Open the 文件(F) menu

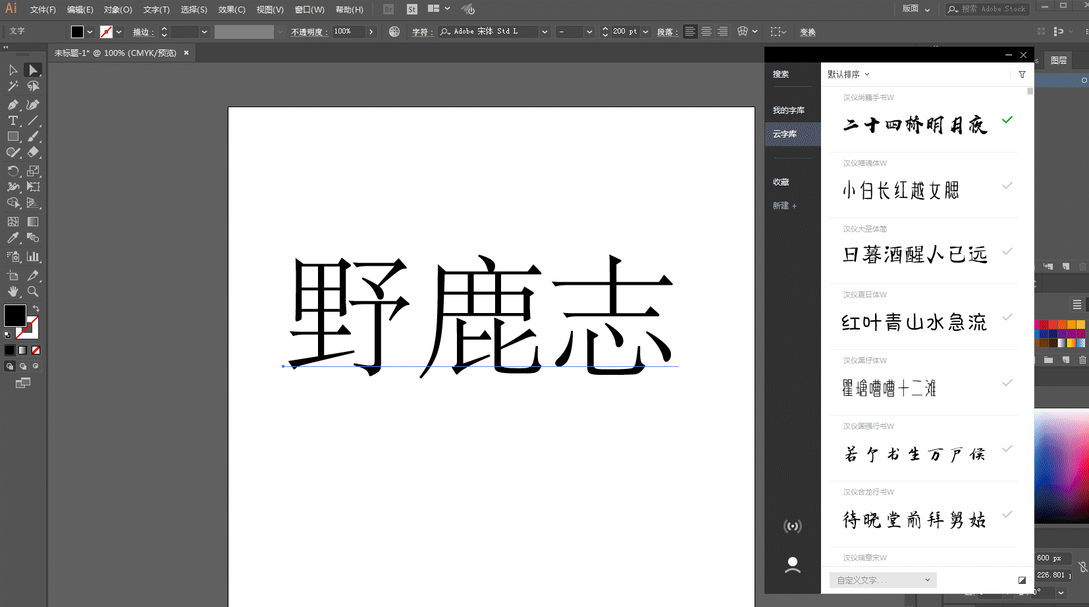(x=43, y=9)
